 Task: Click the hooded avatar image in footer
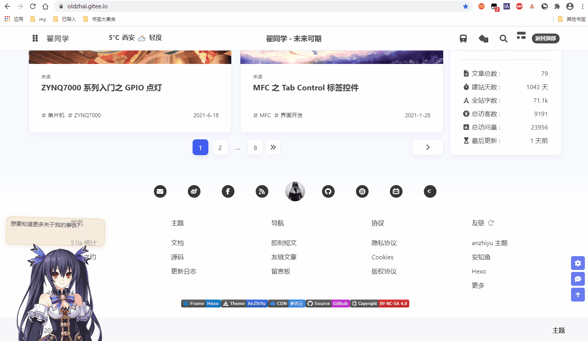point(295,191)
